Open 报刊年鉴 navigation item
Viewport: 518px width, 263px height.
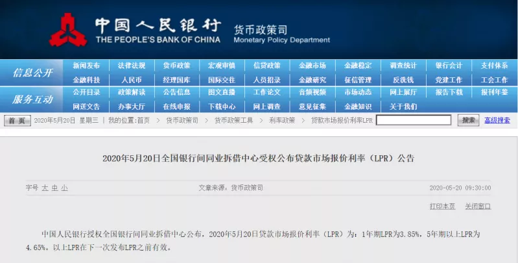494,92
